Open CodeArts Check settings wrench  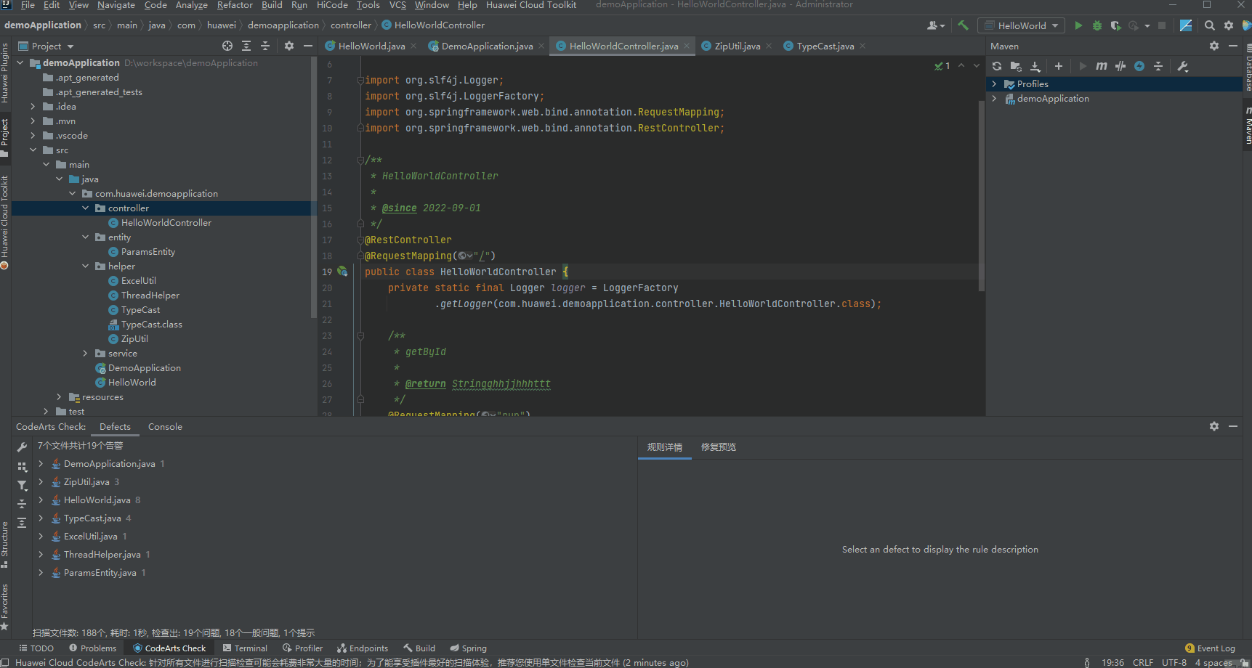point(22,447)
